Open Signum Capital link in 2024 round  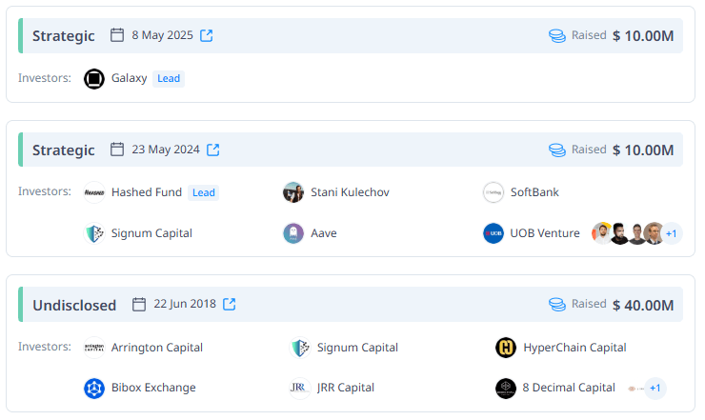[x=151, y=233]
